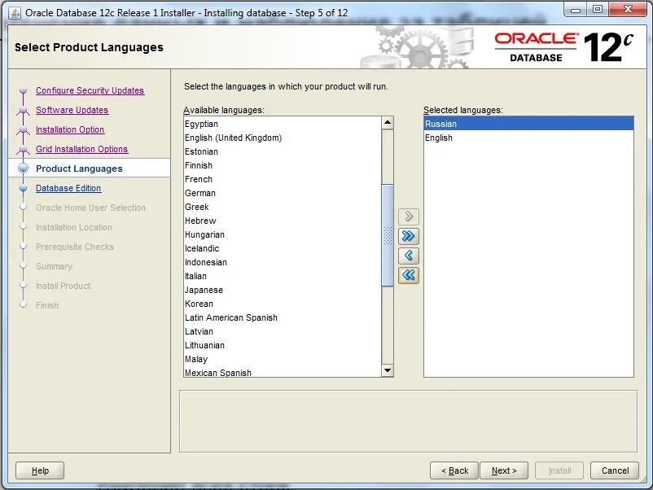The image size is (653, 490).
Task: Select Malay in Available languages
Action: tap(283, 359)
